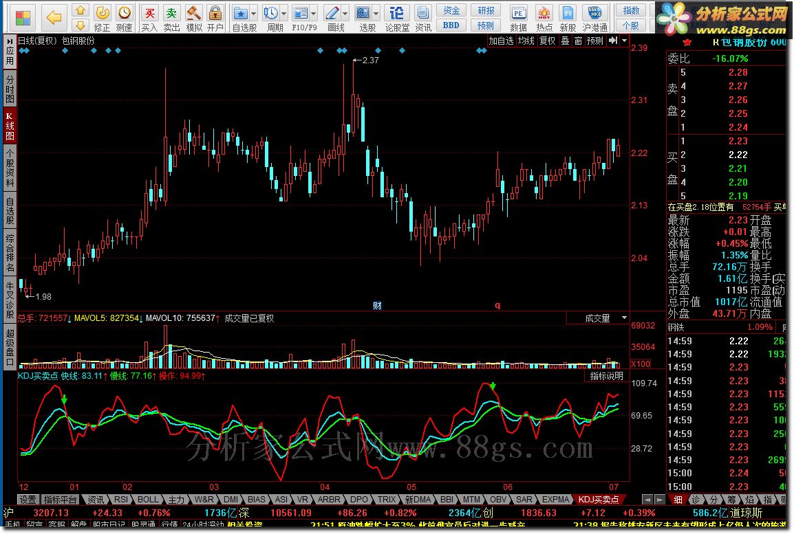Click the 卖出 sell icon

pos(171,18)
